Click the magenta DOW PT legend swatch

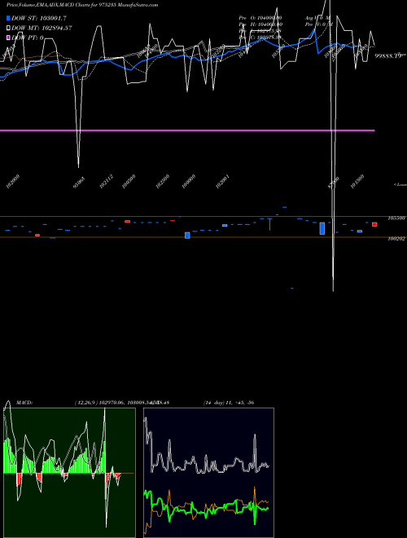(x=8, y=37)
